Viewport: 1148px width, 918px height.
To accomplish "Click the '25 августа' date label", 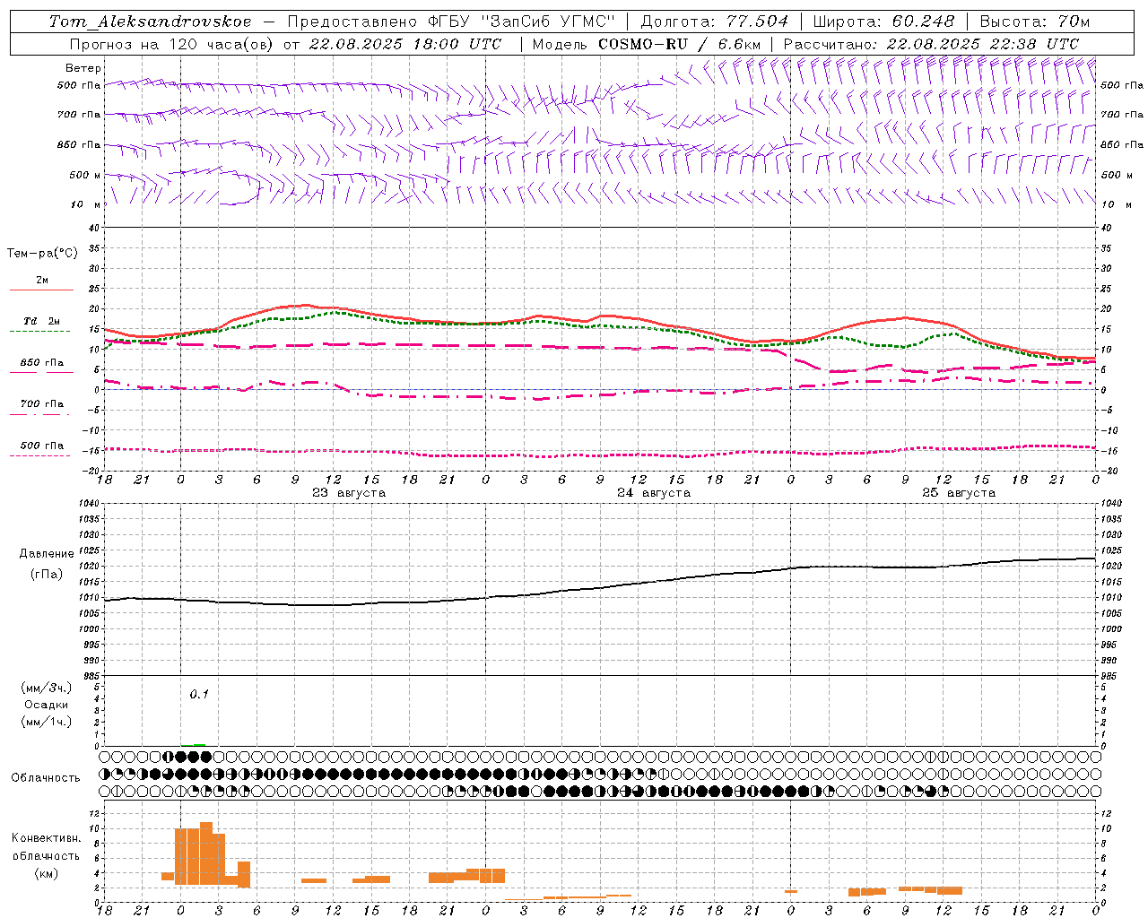I will [x=959, y=493].
